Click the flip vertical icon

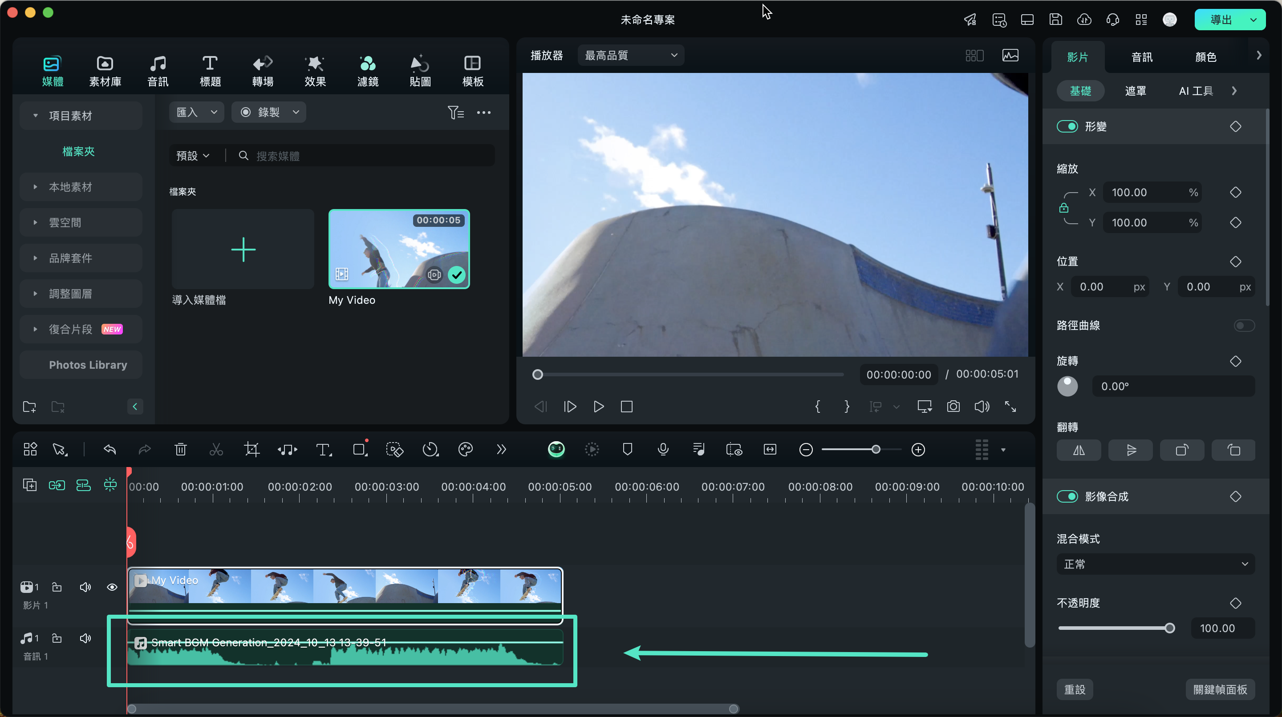pyautogui.click(x=1130, y=450)
